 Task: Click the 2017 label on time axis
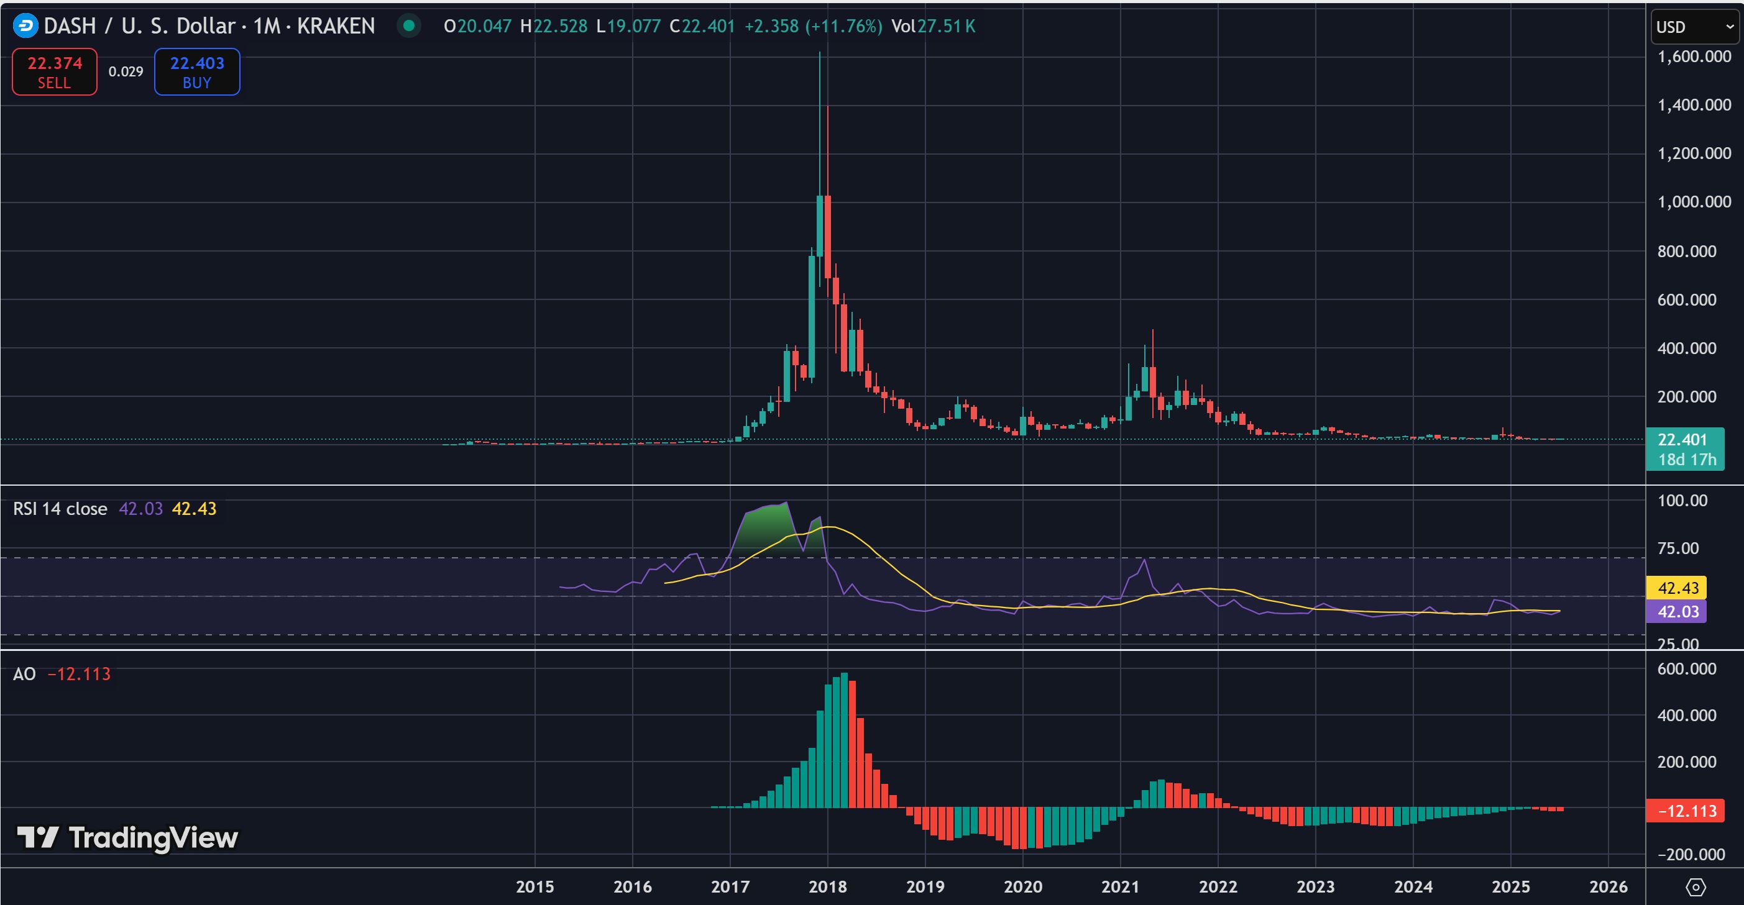pos(730,887)
